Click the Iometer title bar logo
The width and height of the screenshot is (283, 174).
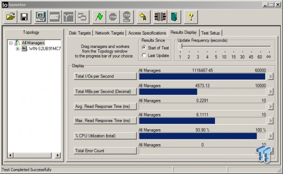coord(5,5)
